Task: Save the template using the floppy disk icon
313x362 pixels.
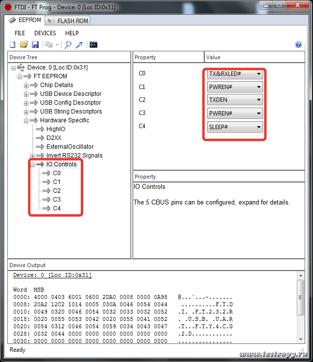Action: tap(35, 45)
